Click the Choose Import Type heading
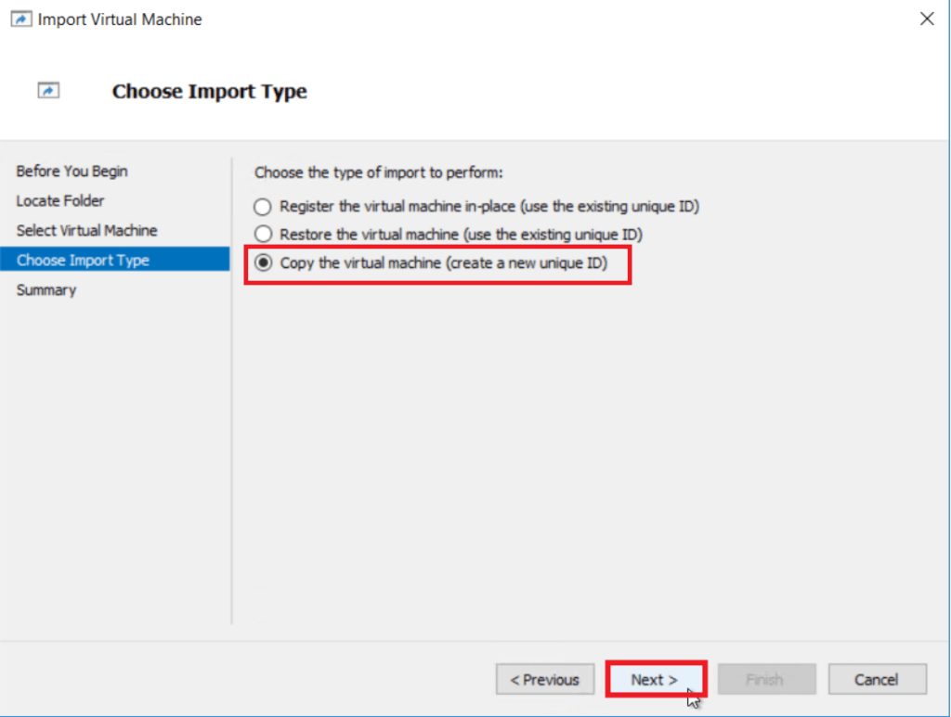This screenshot has width=951, height=717. coord(208,92)
